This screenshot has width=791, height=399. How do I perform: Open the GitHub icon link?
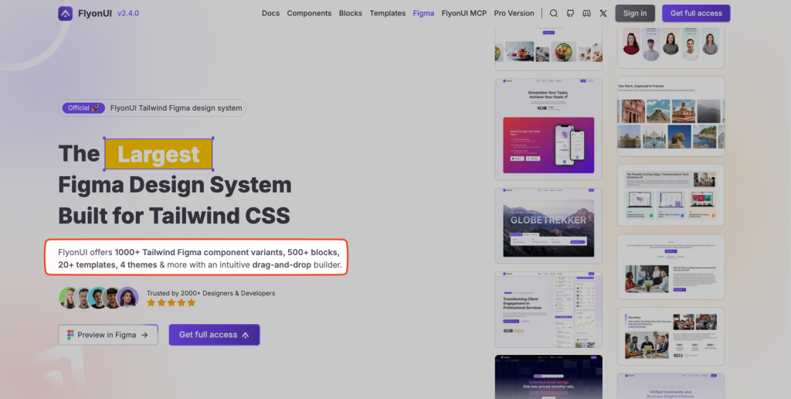point(570,14)
